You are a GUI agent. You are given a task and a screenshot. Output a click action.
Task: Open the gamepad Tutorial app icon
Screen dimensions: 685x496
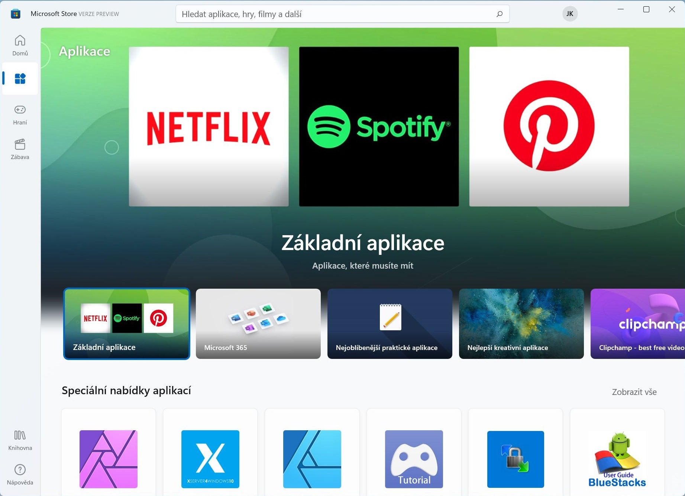coord(414,459)
